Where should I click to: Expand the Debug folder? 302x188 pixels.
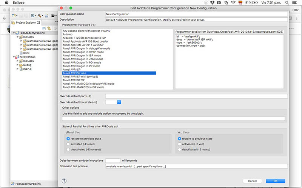pos(17,65)
